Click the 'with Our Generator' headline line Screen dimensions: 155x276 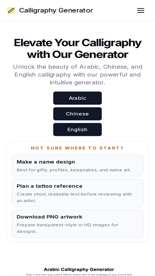point(78,55)
